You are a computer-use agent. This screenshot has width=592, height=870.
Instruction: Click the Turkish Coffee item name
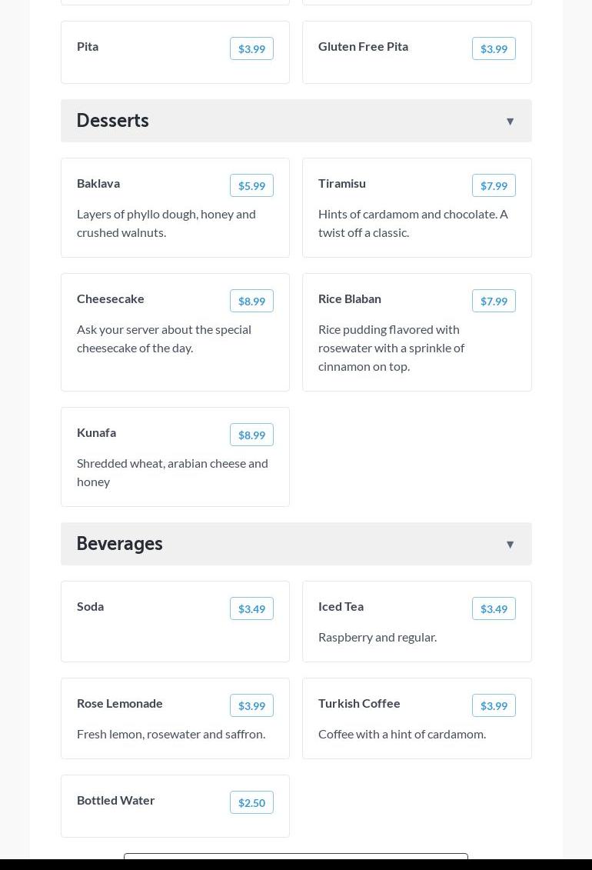[359, 703]
